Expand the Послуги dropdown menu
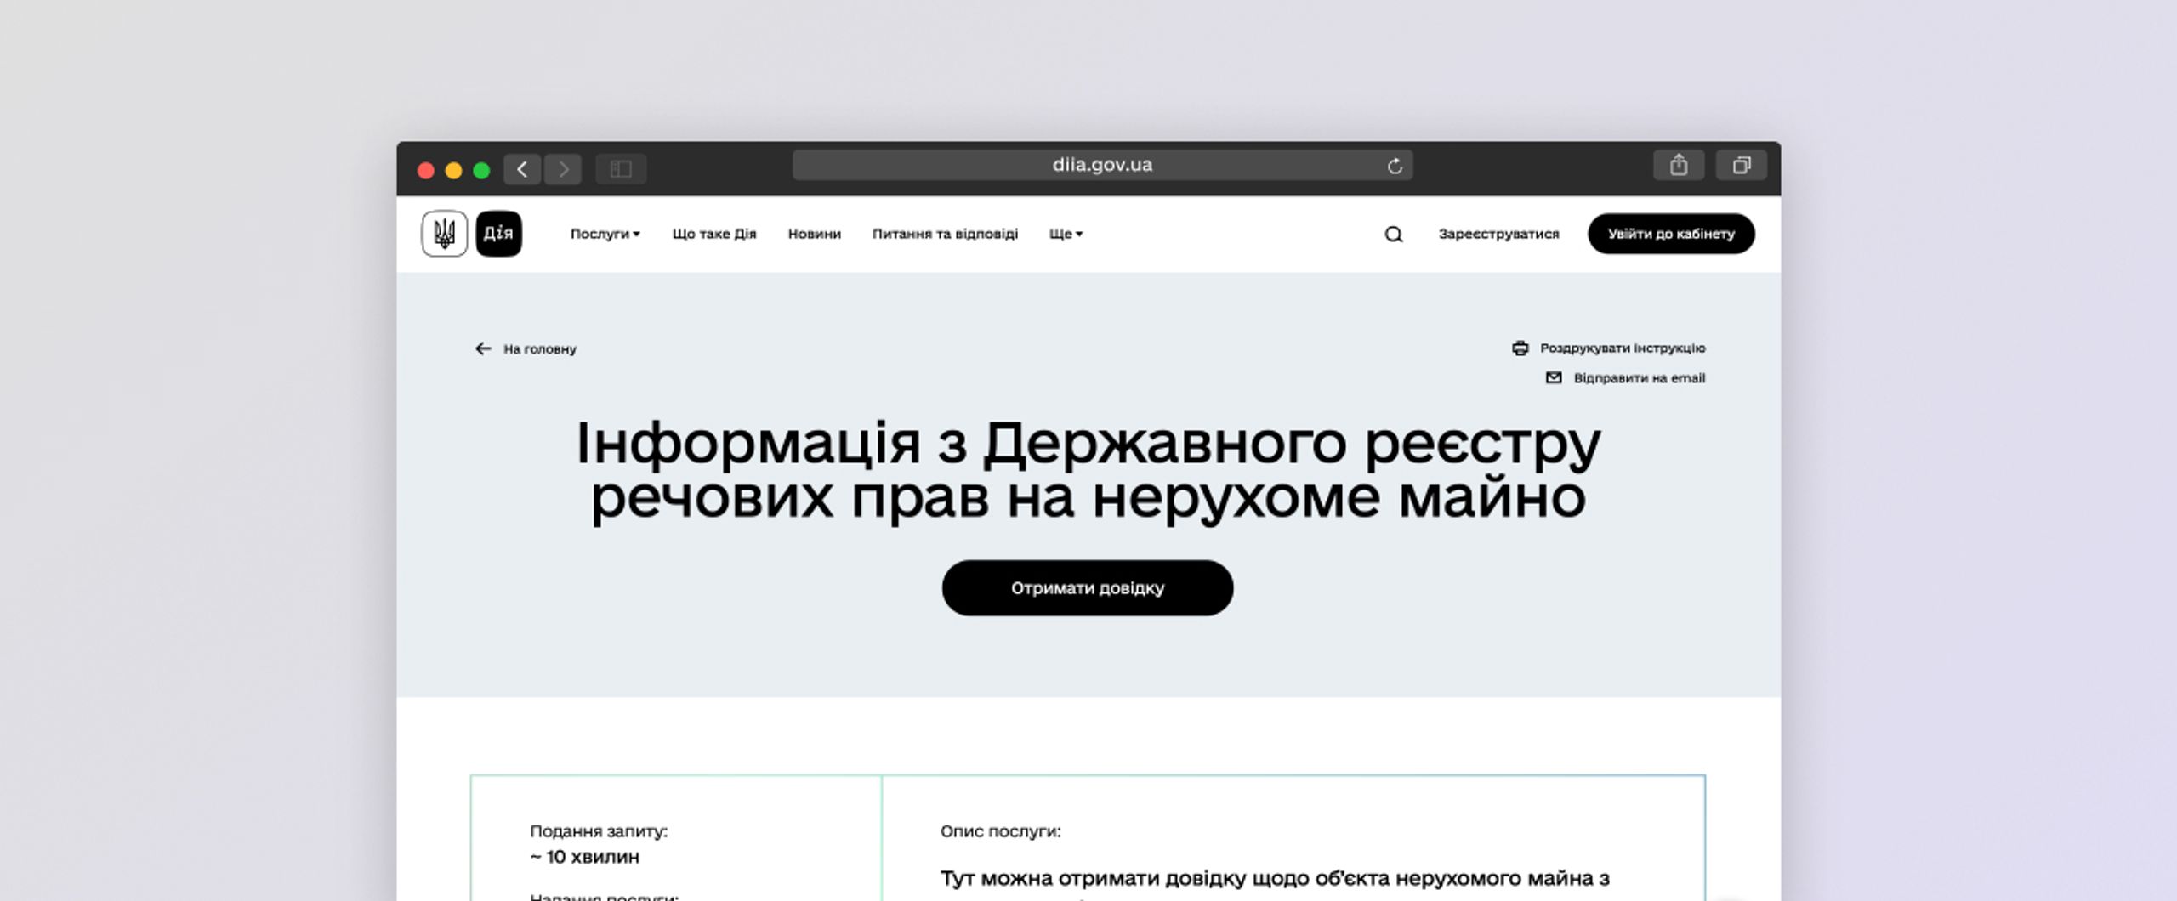 605,234
